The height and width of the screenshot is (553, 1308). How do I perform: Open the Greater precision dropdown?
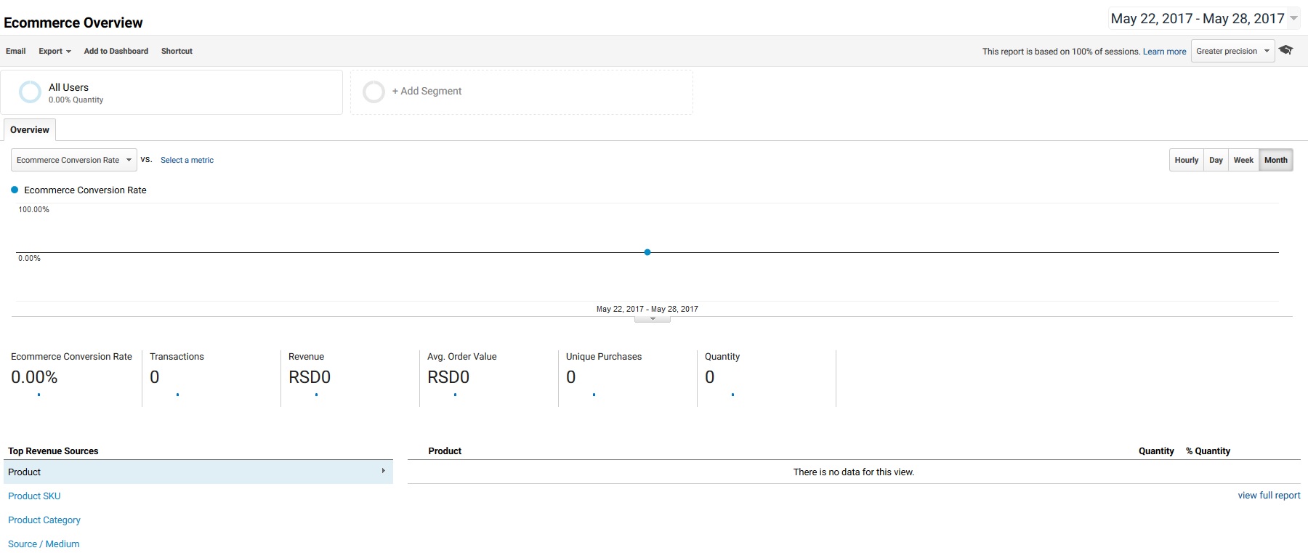[x=1232, y=51]
